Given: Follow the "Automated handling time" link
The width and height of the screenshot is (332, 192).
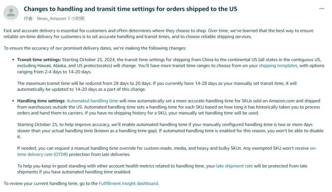Looking at the screenshot, I should [92, 101].
